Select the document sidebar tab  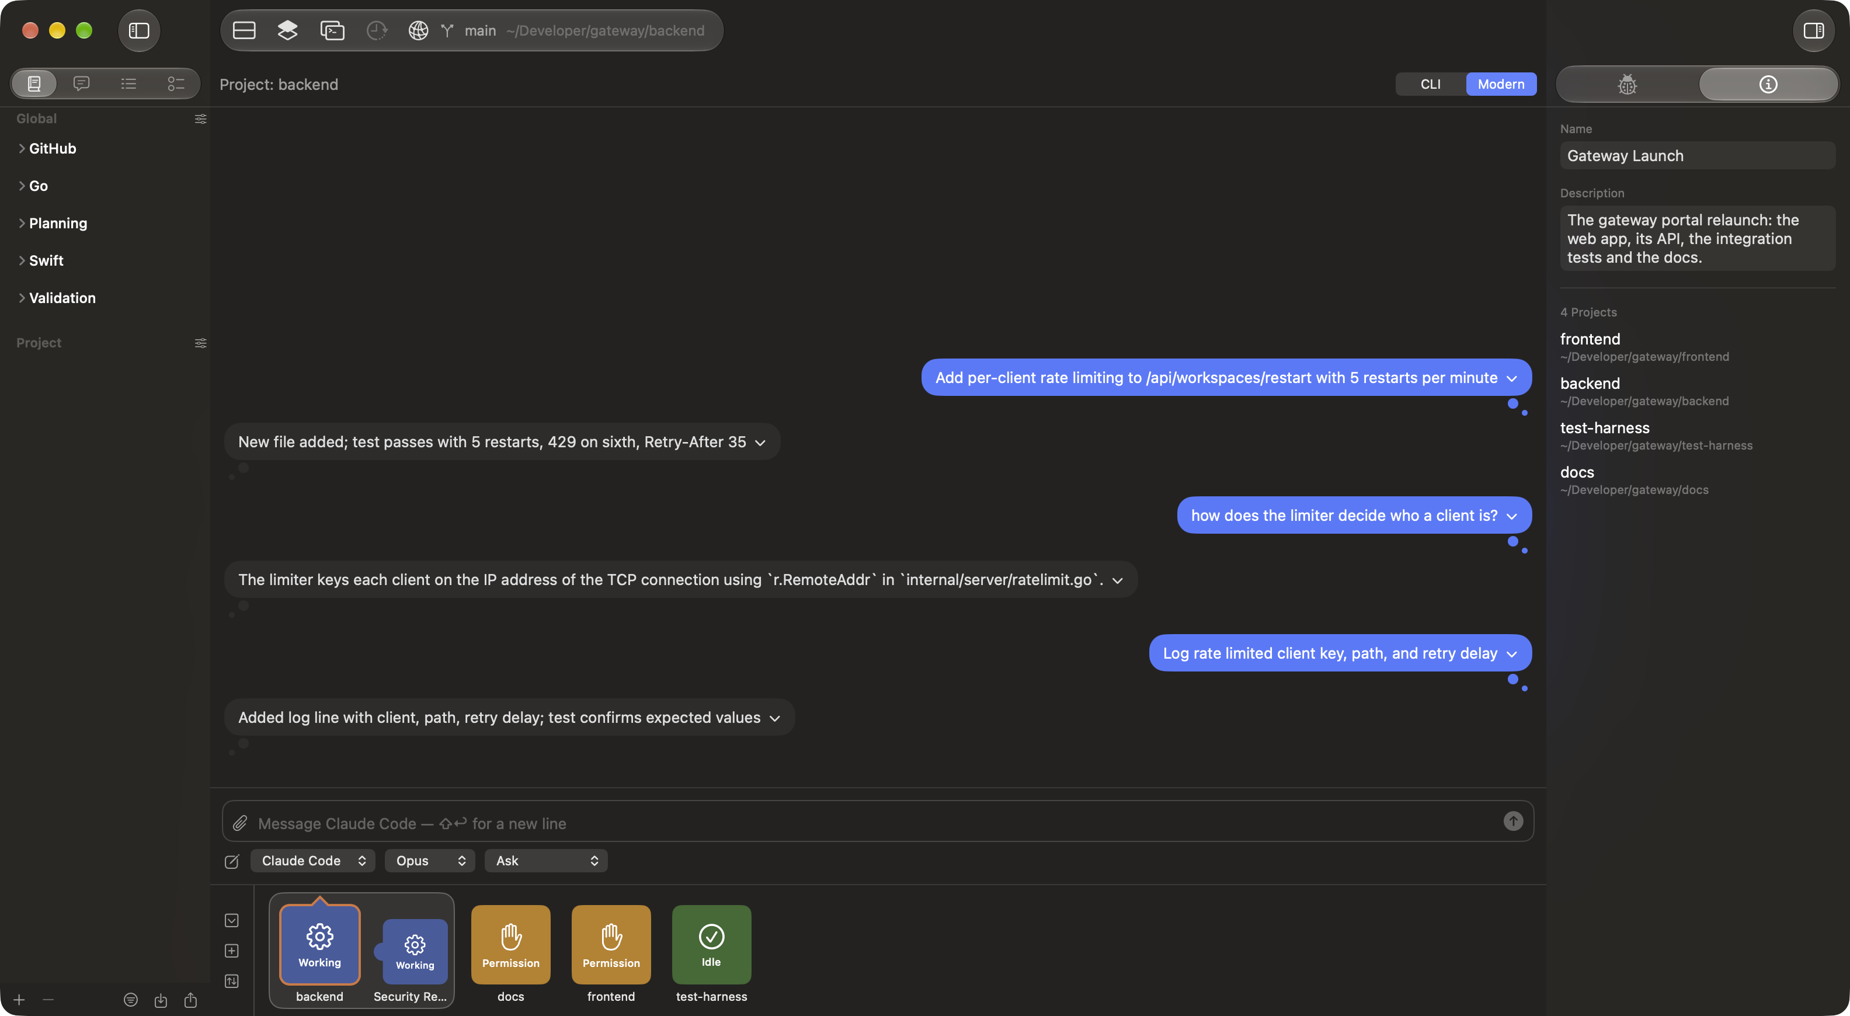click(x=34, y=83)
